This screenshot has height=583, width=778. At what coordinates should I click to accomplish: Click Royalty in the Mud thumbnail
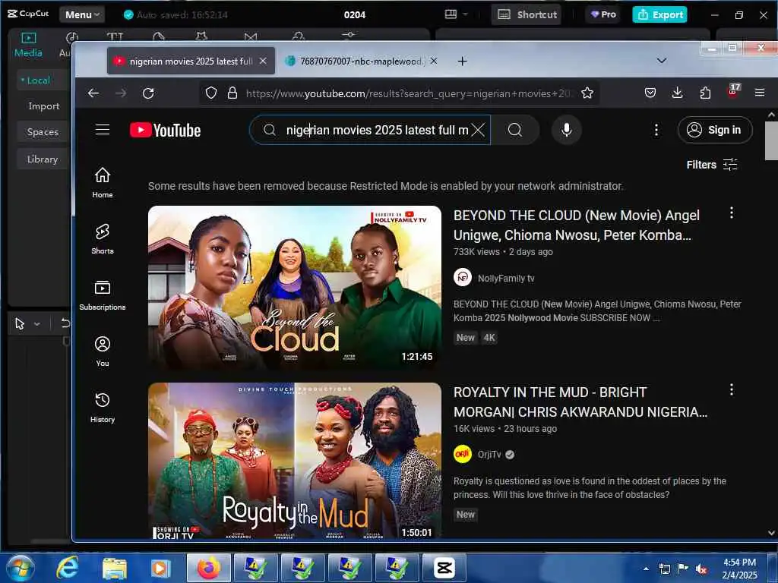[295, 461]
